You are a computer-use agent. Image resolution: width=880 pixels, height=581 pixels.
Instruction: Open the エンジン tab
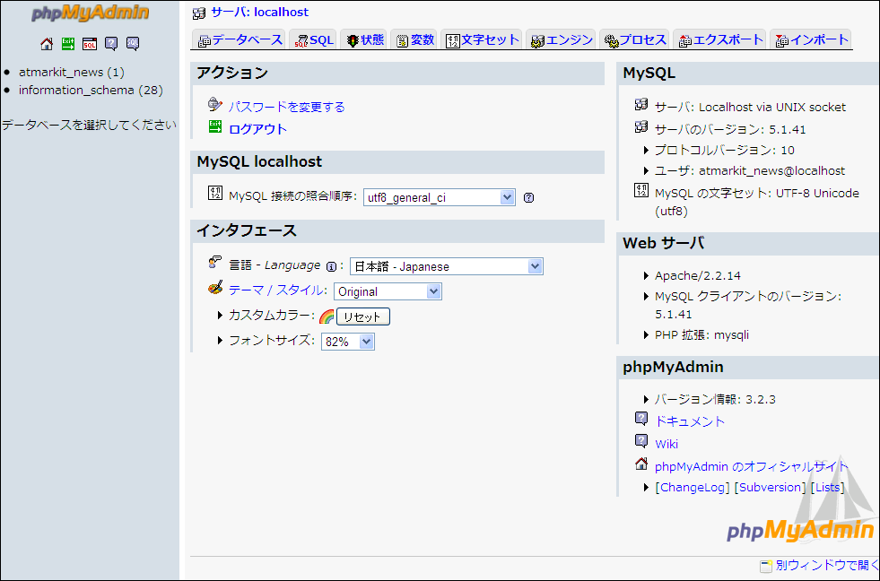(x=562, y=39)
